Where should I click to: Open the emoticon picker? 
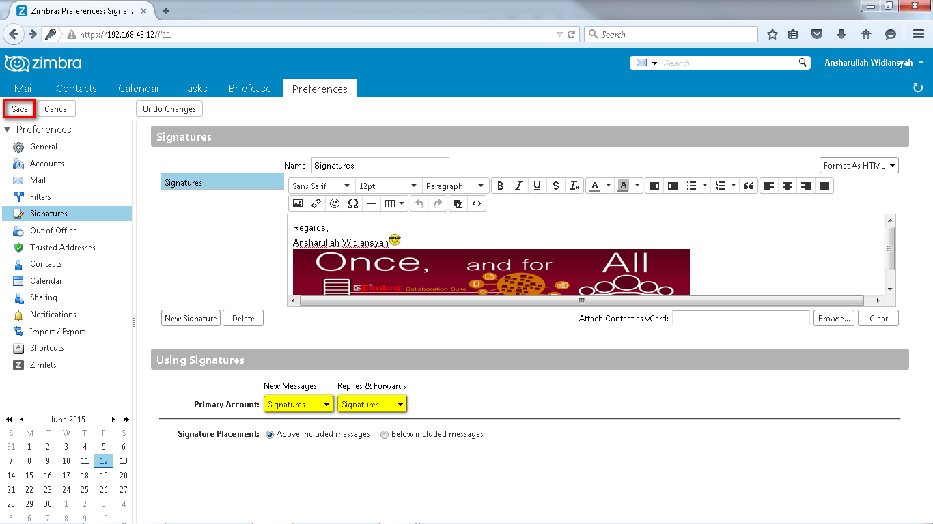tap(335, 203)
